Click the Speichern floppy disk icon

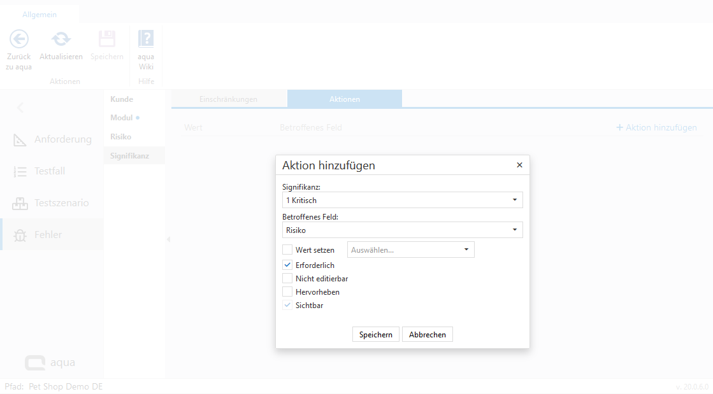(106, 39)
